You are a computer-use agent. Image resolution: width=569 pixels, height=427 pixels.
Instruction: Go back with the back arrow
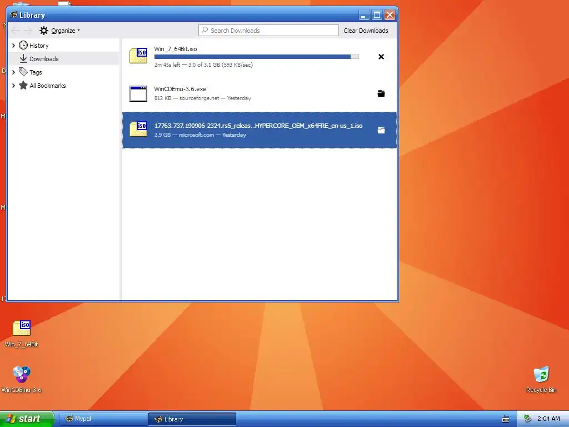[16, 31]
